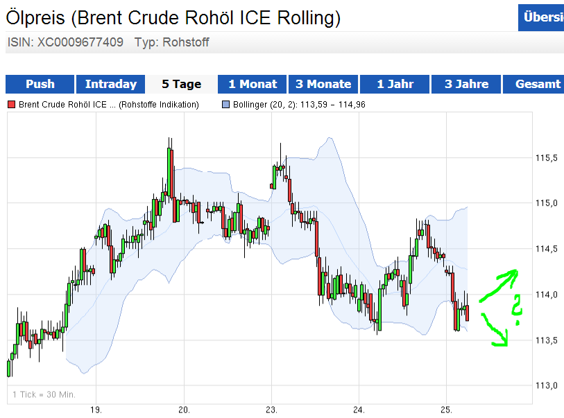Click the tall candle above the 20. label
Viewport: 564px width, 418px height.
[170, 173]
